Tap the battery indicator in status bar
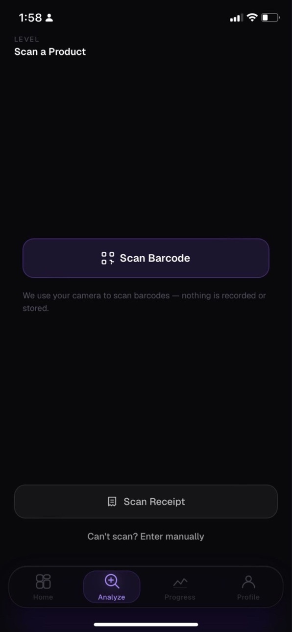 pyautogui.click(x=270, y=18)
